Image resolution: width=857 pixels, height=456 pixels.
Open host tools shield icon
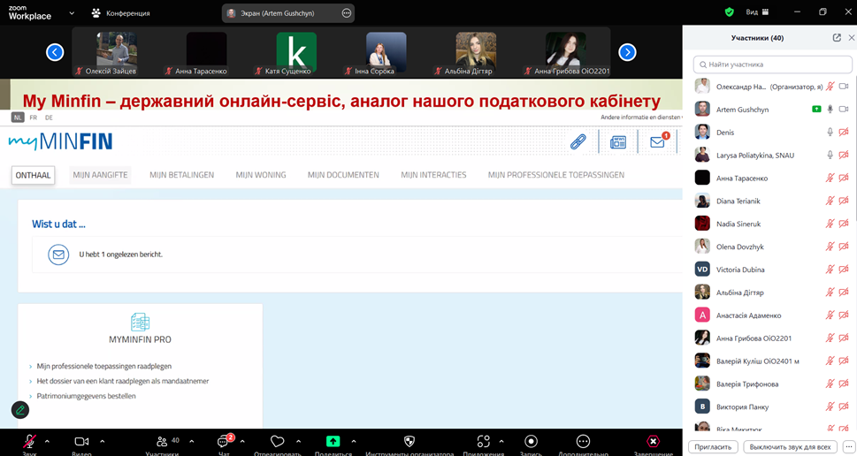point(409,441)
